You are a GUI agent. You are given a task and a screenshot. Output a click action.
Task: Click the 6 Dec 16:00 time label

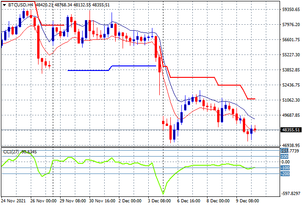189,201
